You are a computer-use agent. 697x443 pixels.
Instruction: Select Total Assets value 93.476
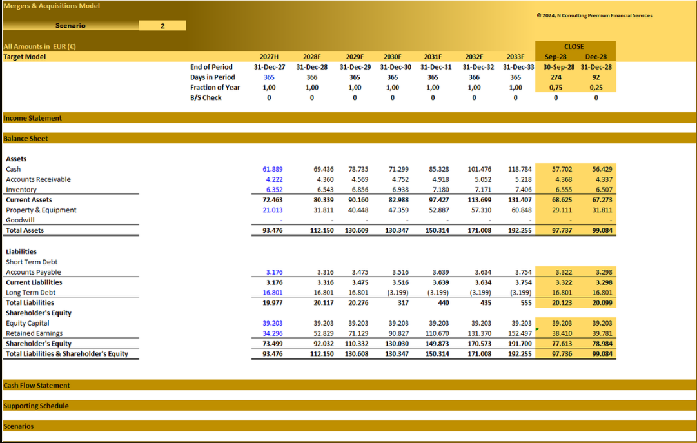tap(273, 230)
